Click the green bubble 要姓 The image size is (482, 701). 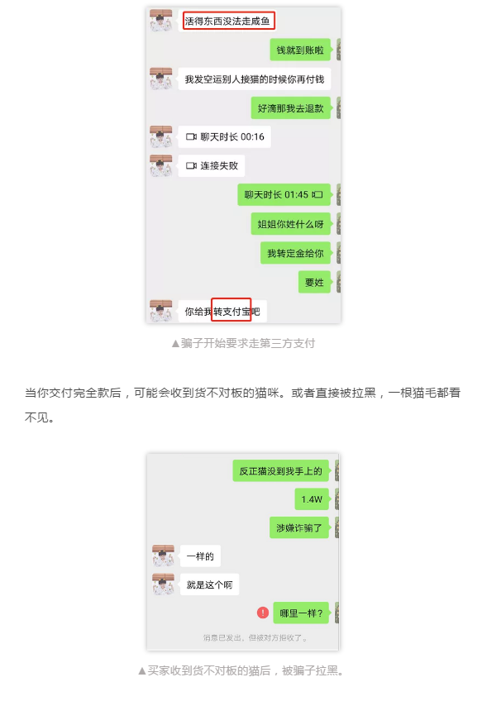point(316,282)
